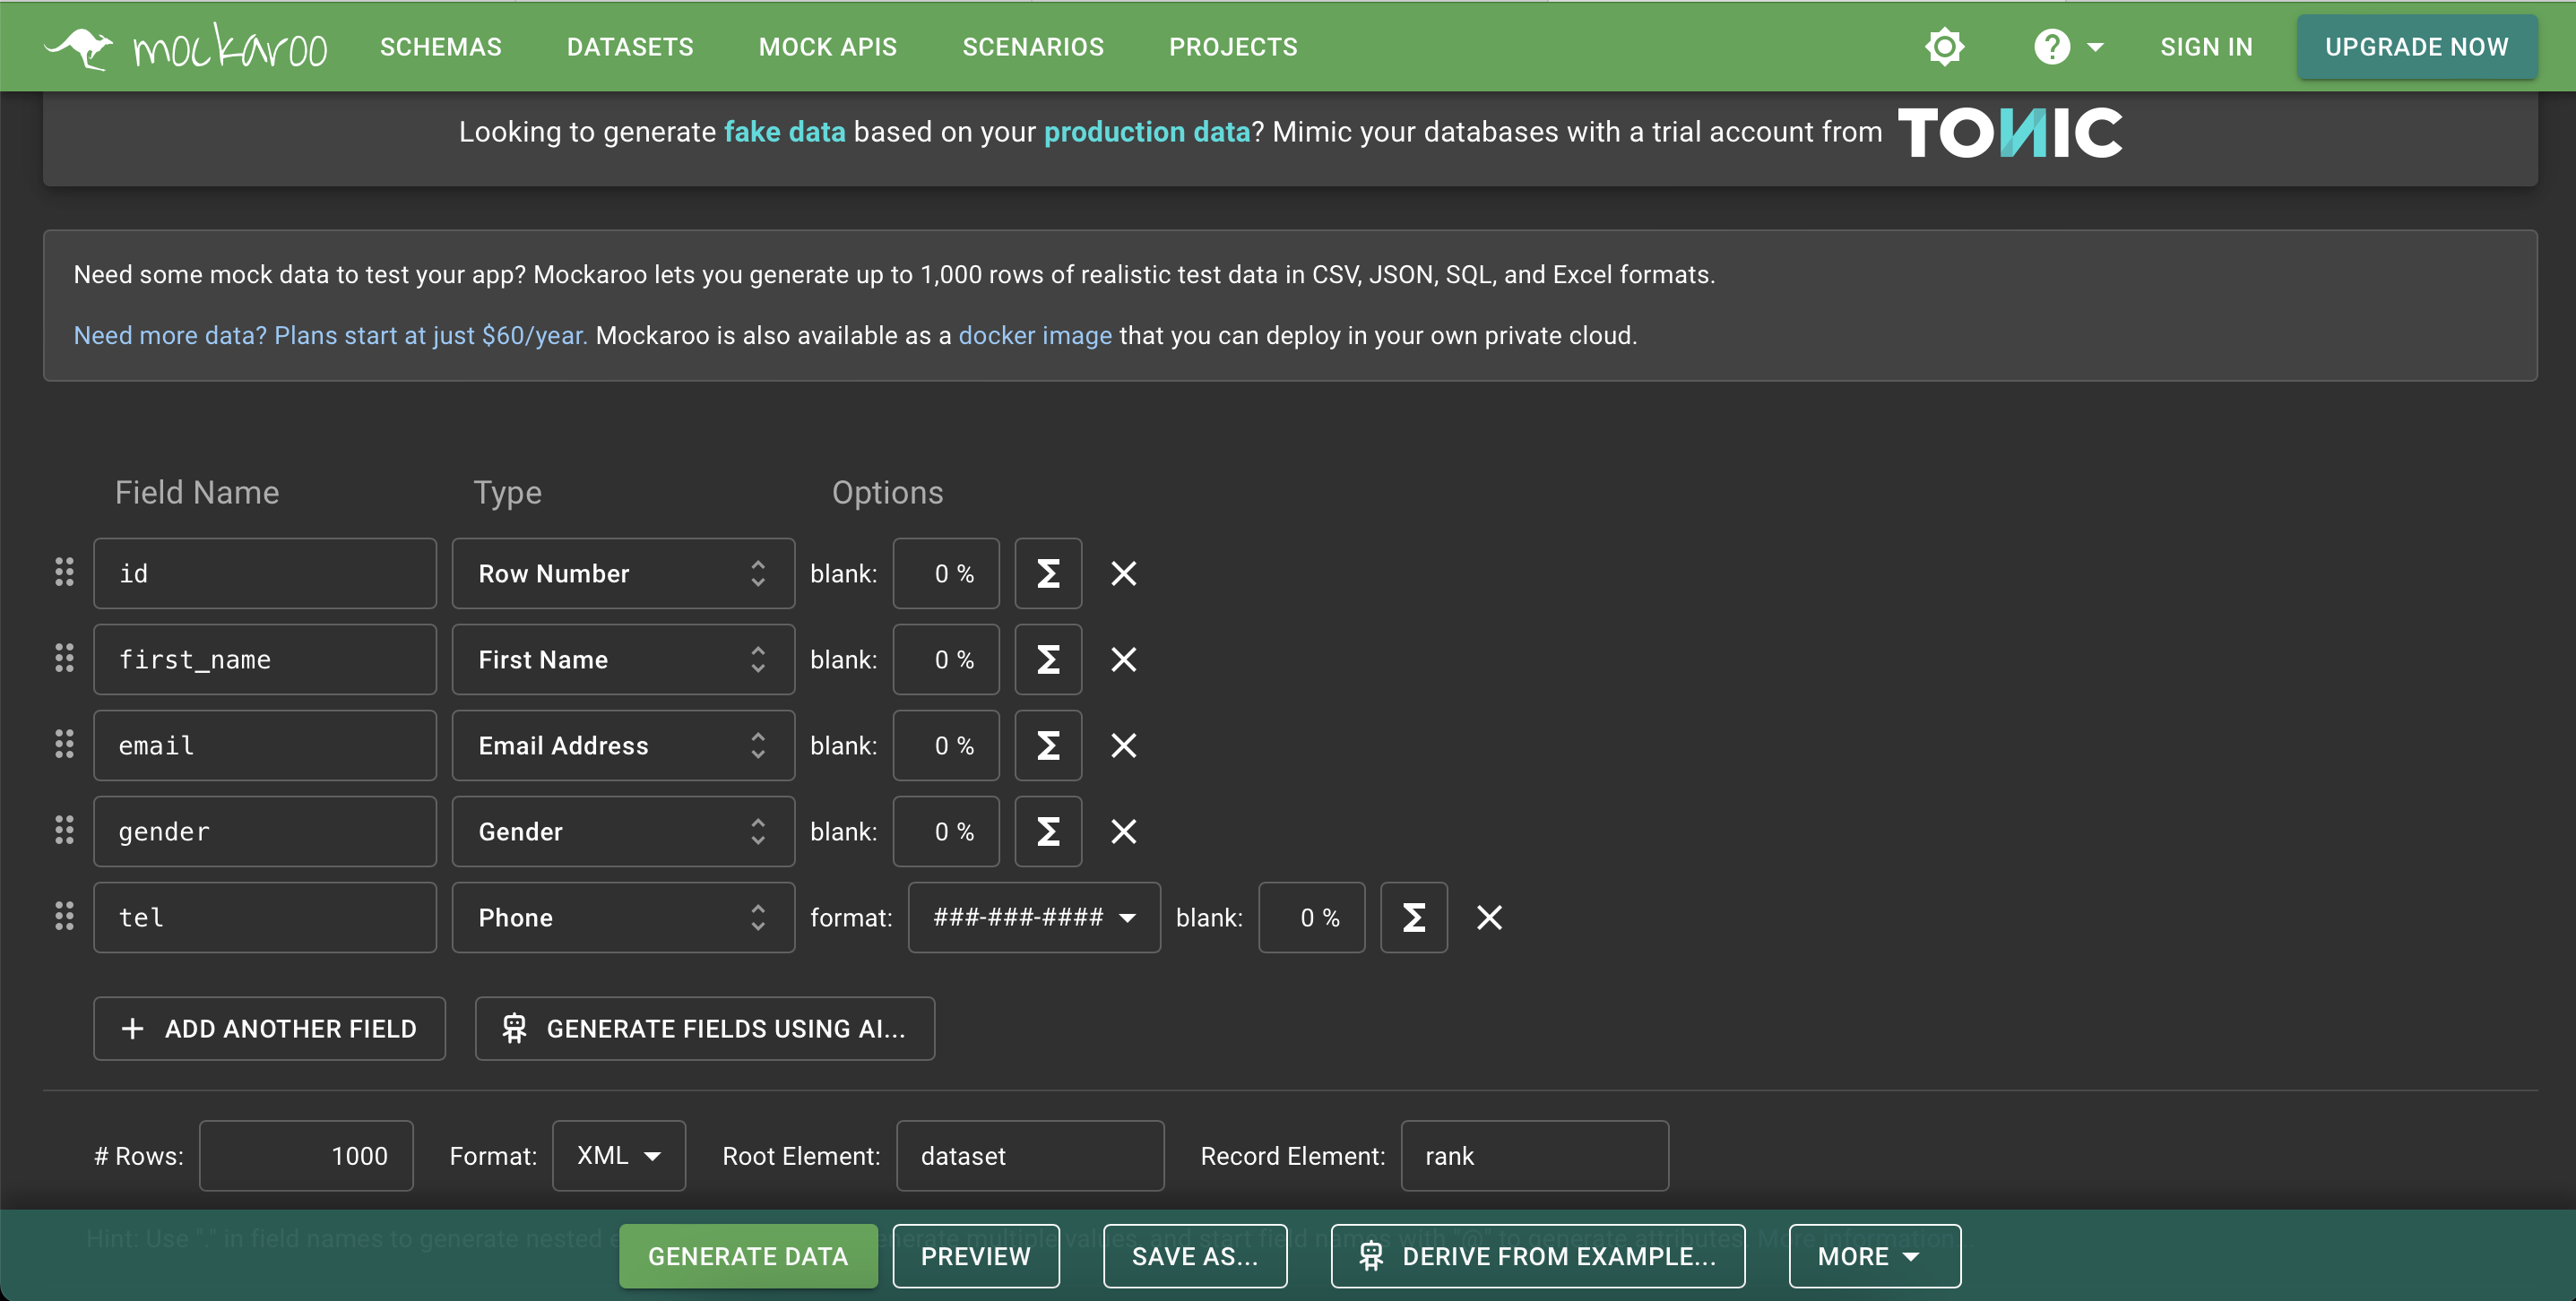Expand the phone format ###-###-#### dropdown
The width and height of the screenshot is (2576, 1301).
[x=1033, y=917]
